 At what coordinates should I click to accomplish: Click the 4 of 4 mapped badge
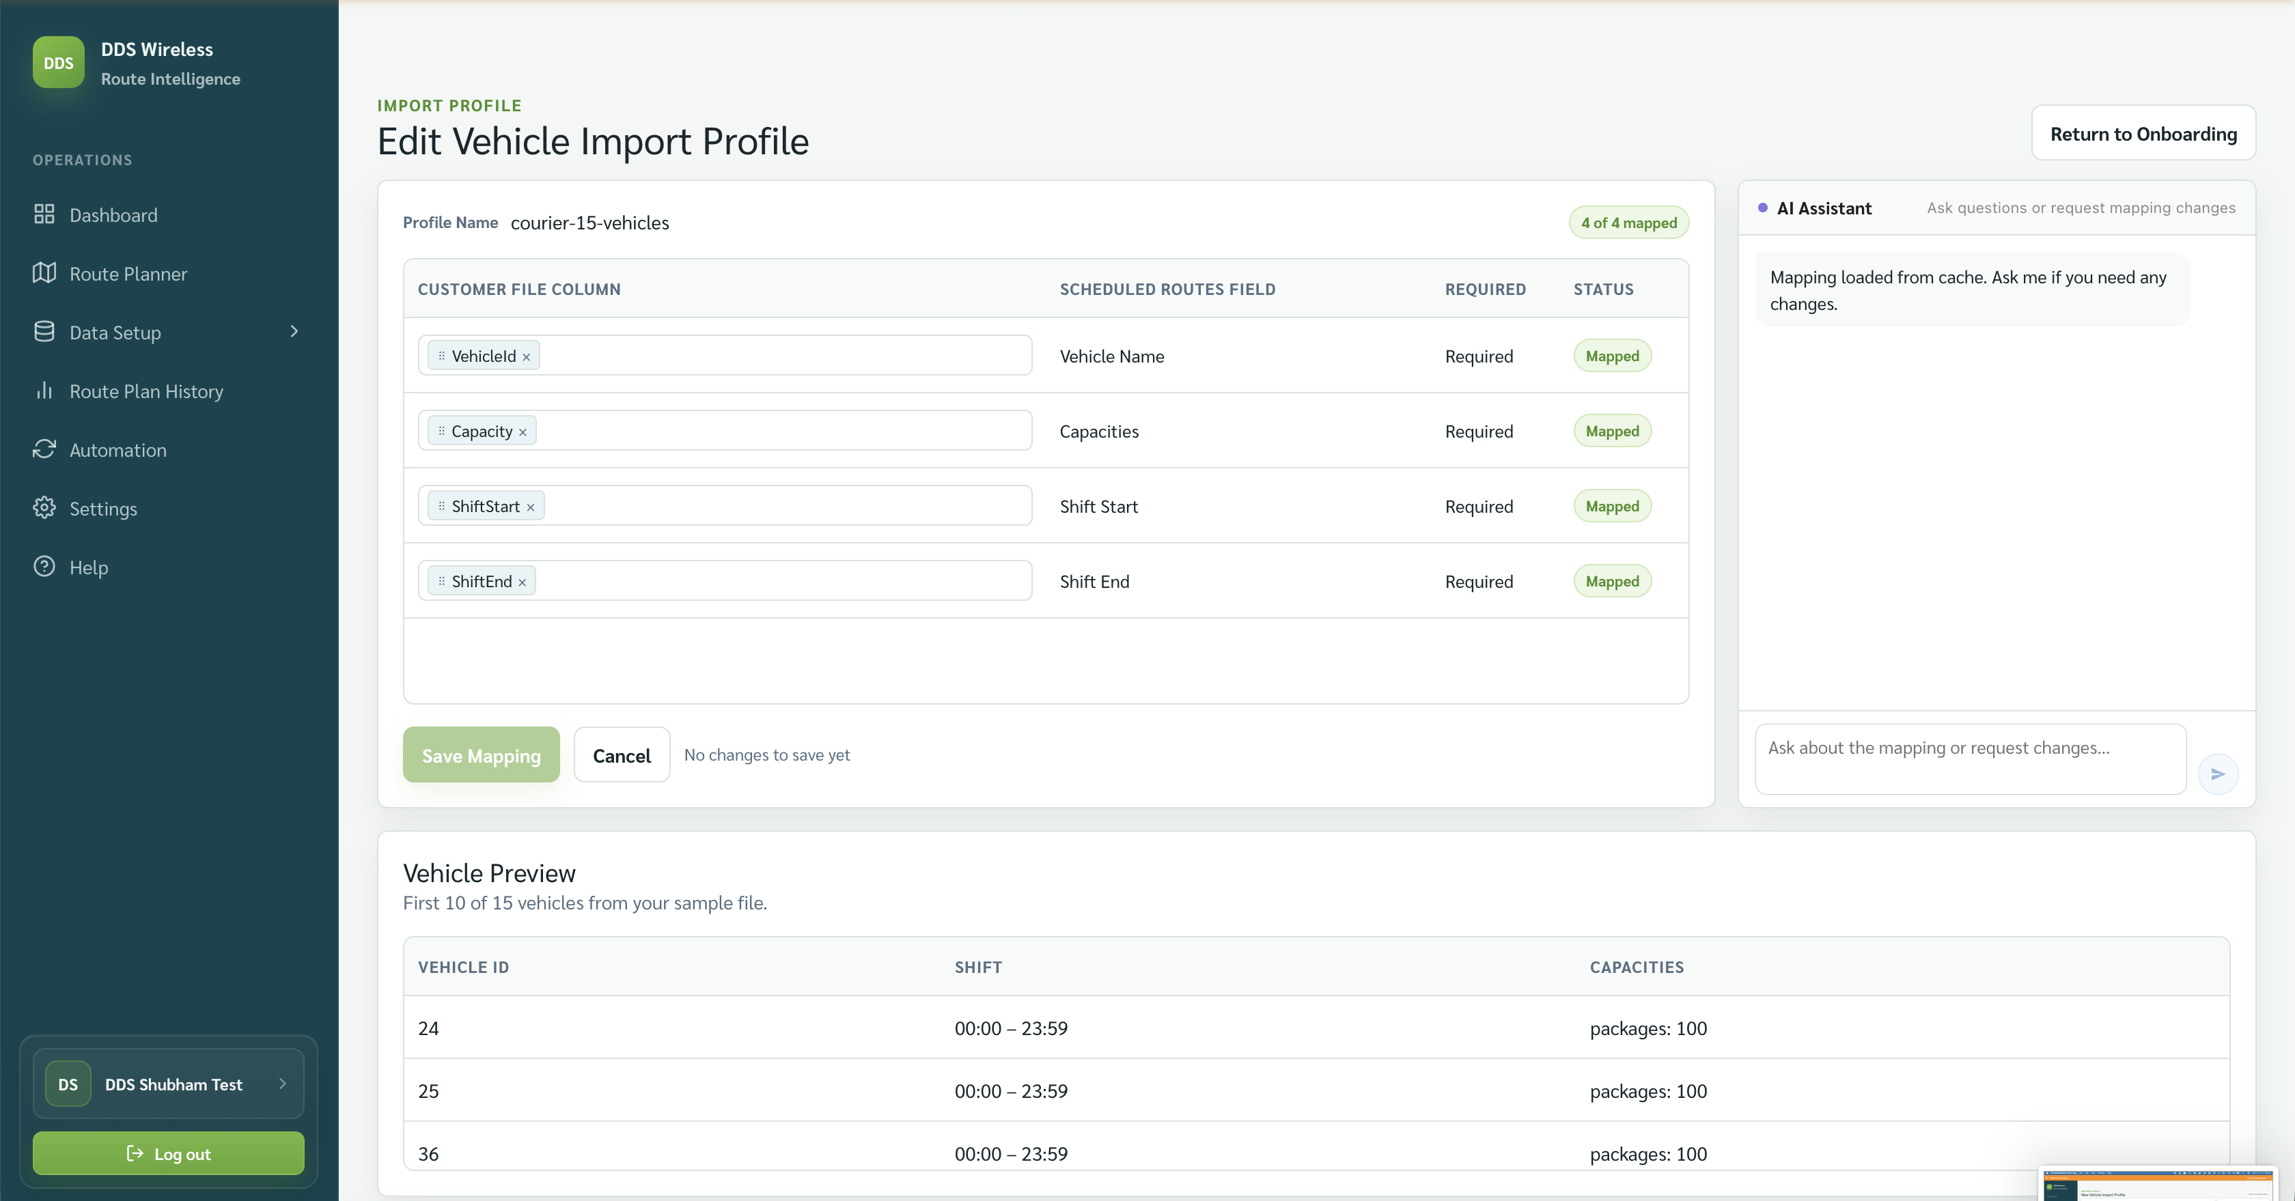(x=1628, y=223)
